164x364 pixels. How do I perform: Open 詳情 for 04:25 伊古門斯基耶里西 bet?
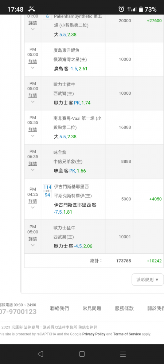(x=32, y=201)
